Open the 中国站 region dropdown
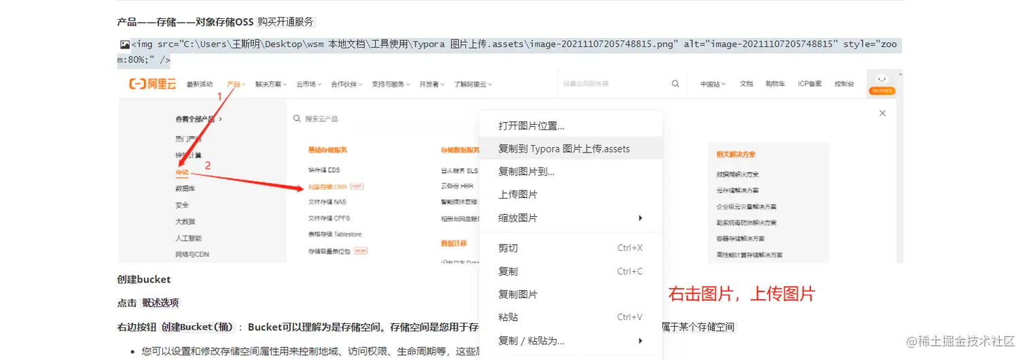Image resolution: width=1027 pixels, height=360 pixels. 713,84
